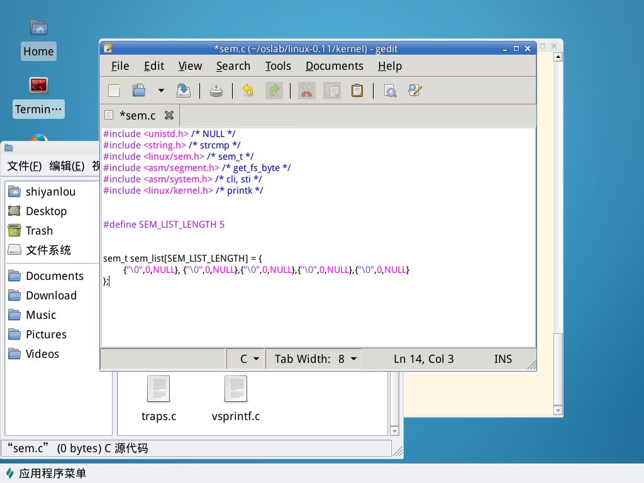The width and height of the screenshot is (644, 483).
Task: Undo the last edit
Action: 248,91
